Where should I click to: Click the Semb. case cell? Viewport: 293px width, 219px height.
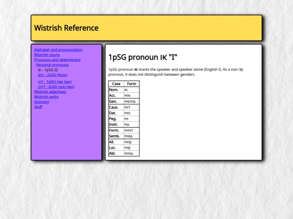click(x=116, y=136)
